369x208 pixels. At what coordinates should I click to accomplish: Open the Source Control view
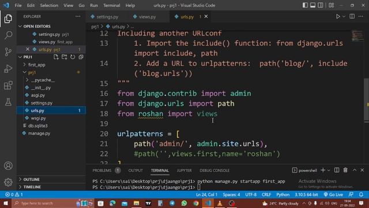(8, 52)
